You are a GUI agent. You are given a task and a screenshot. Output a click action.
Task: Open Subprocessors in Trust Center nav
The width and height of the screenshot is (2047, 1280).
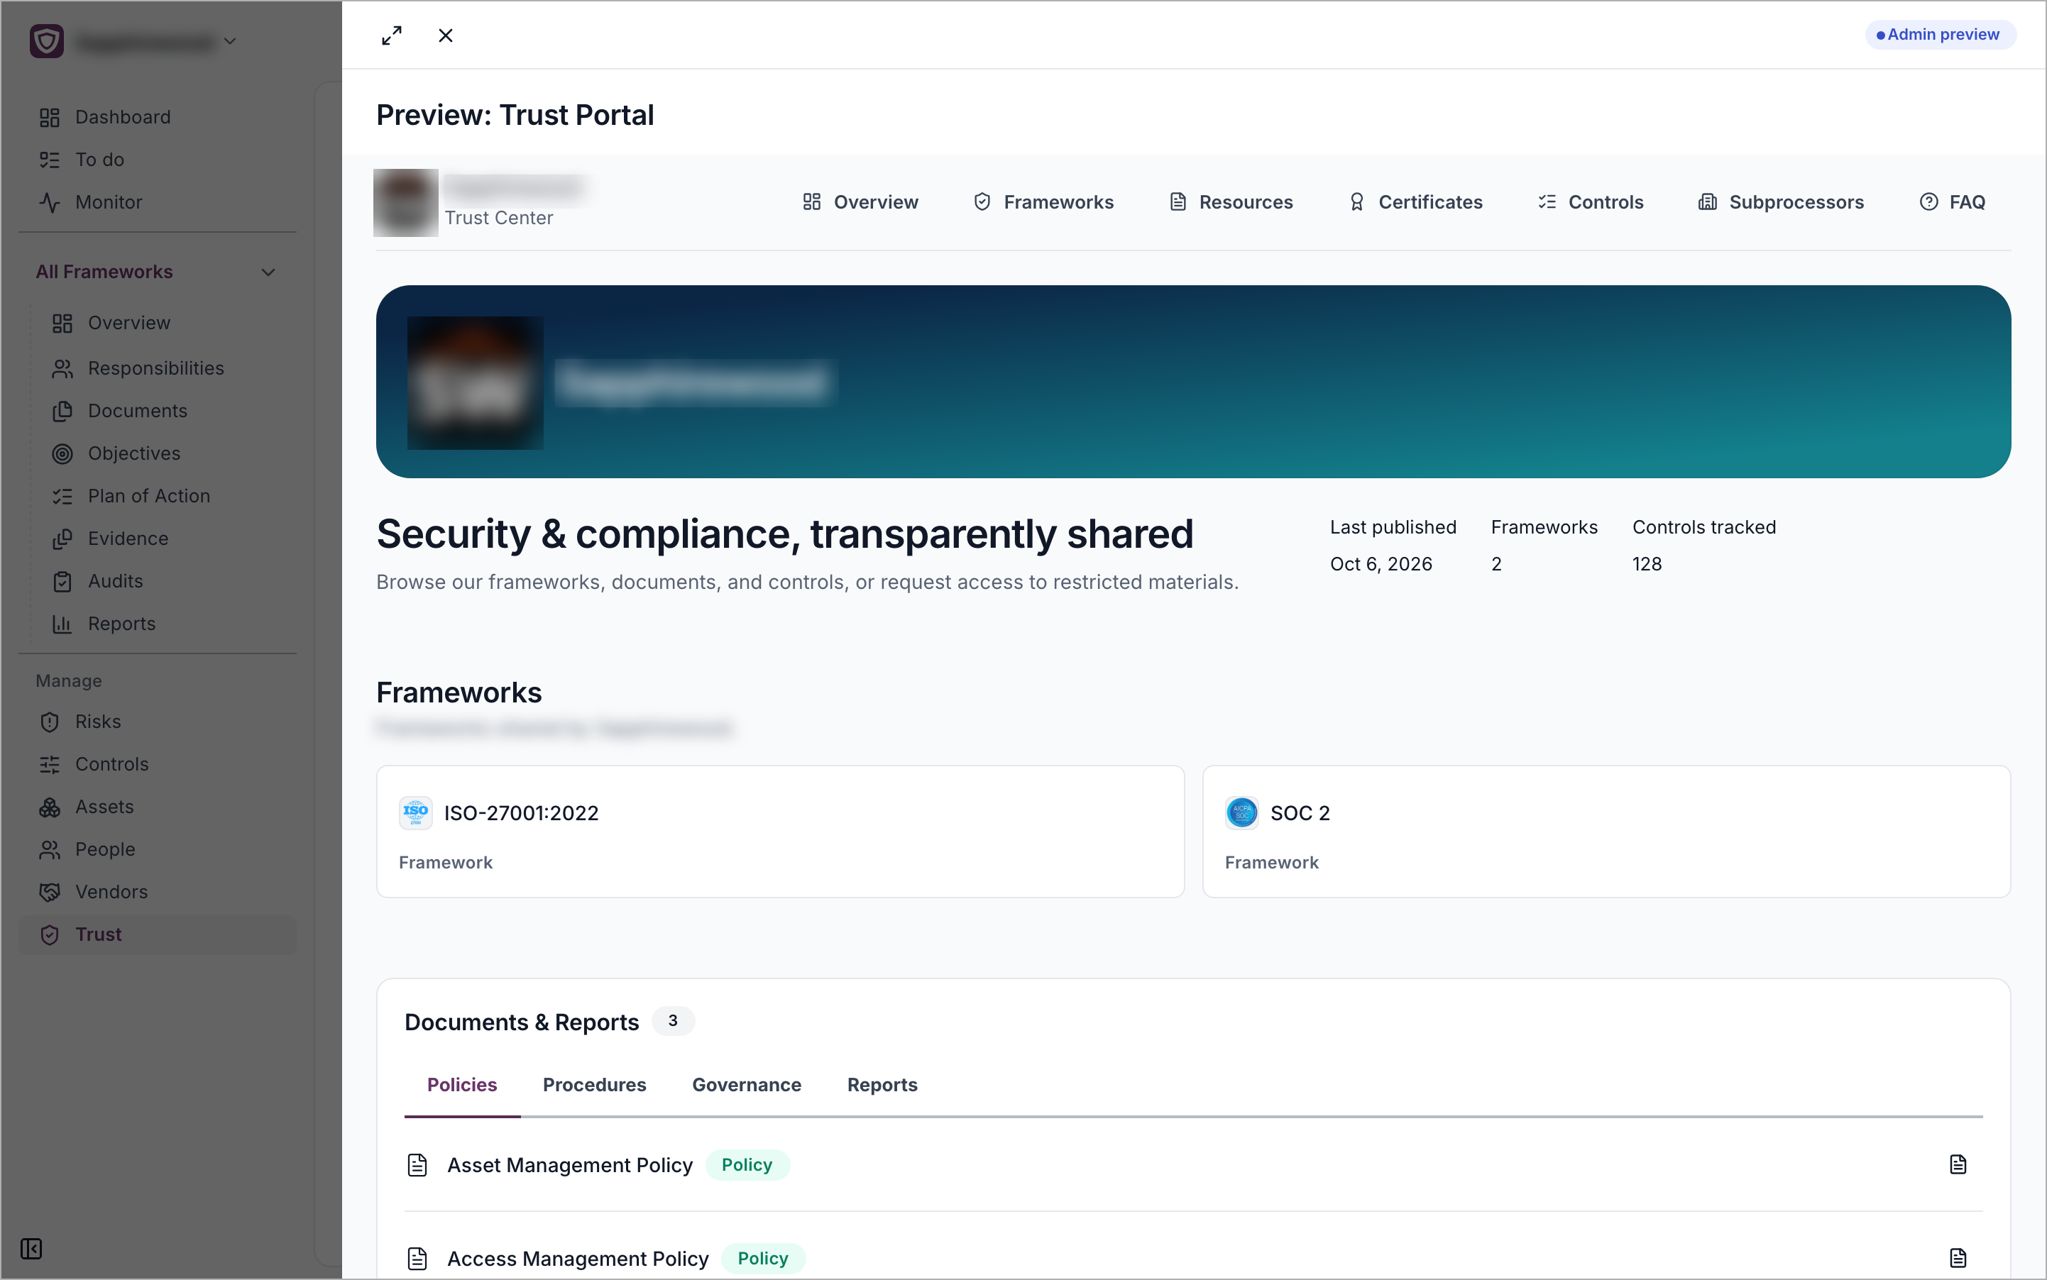click(1781, 202)
